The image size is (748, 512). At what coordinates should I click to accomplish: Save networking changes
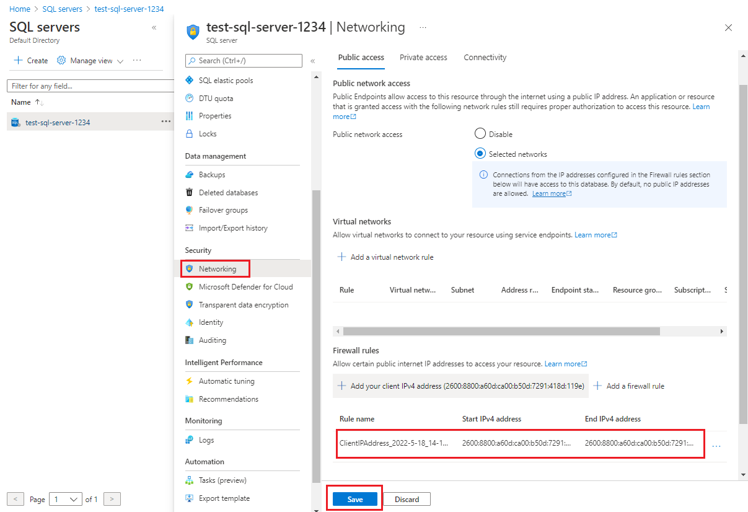pos(355,500)
